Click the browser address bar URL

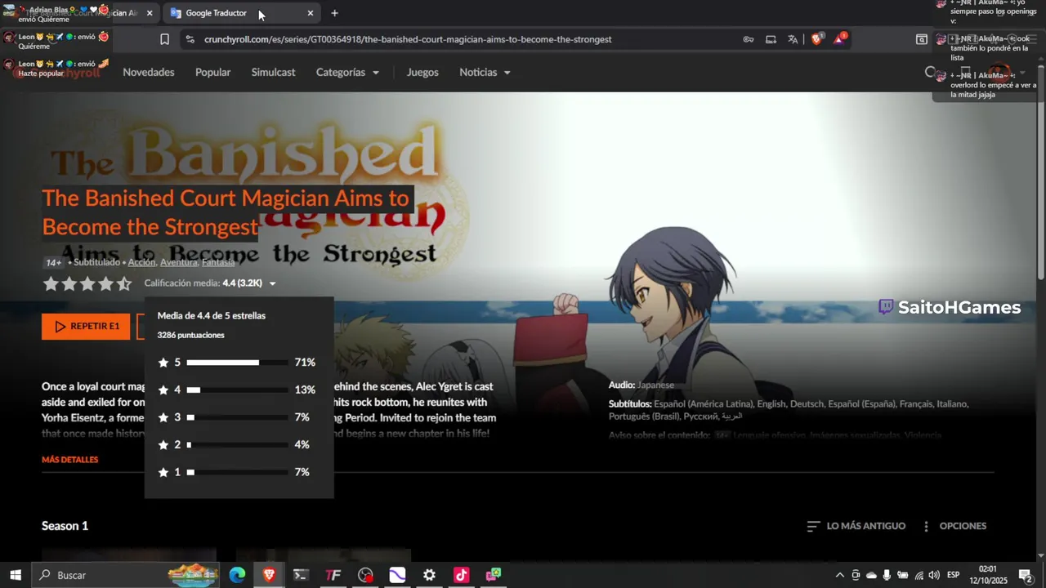point(408,39)
